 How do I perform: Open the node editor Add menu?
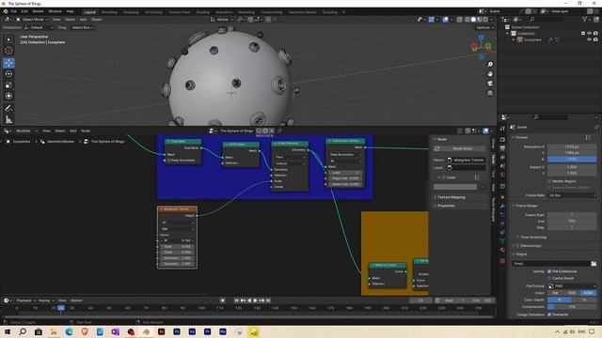tap(73, 131)
